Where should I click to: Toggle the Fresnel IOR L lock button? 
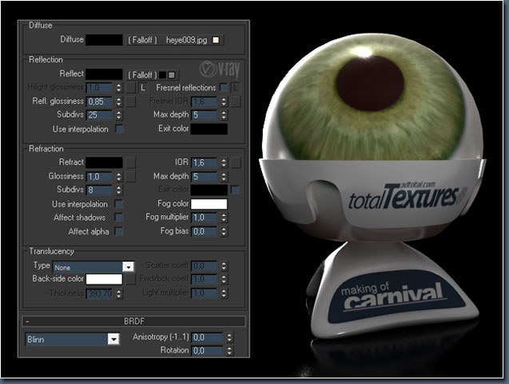click(236, 87)
